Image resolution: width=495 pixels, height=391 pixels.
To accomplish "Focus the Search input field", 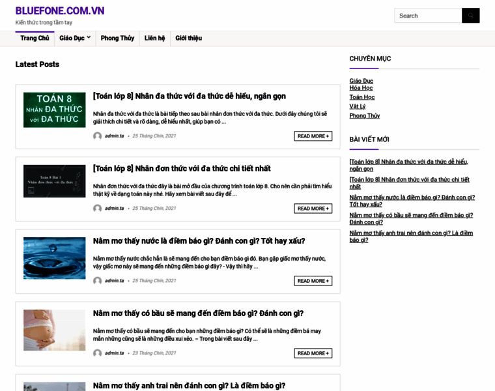I will (x=428, y=16).
